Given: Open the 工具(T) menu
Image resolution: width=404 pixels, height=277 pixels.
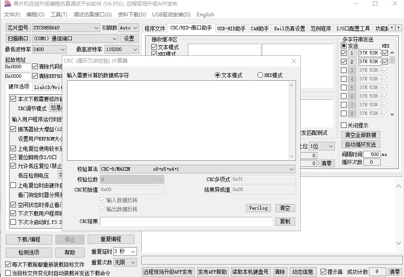Looking at the screenshot, I should [x=59, y=14].
